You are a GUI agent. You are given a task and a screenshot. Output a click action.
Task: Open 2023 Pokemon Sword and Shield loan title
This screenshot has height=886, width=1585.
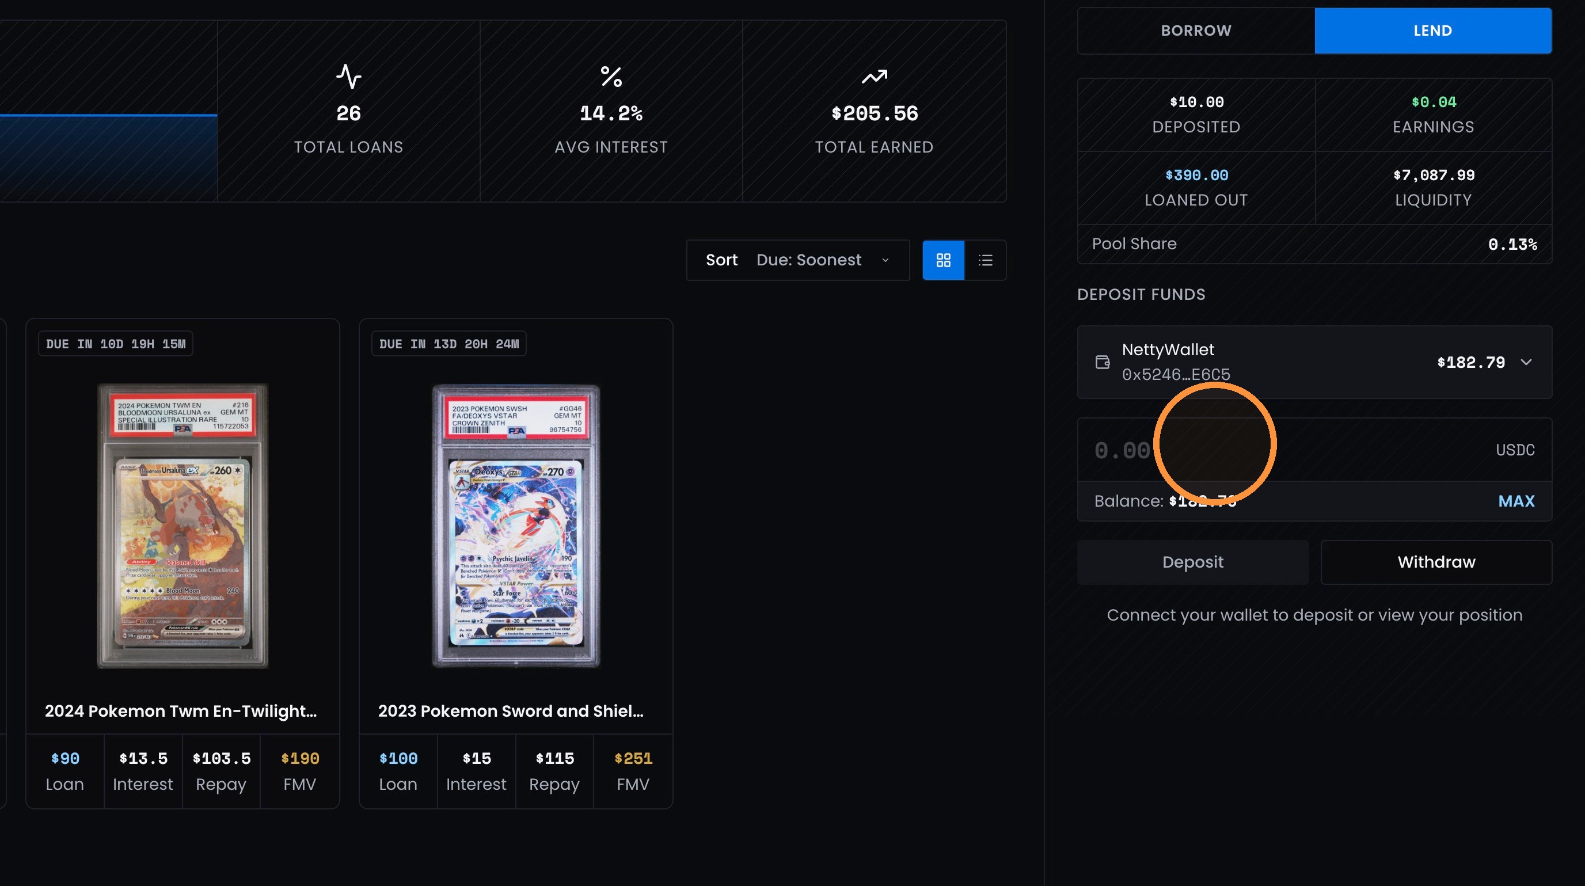[511, 711]
